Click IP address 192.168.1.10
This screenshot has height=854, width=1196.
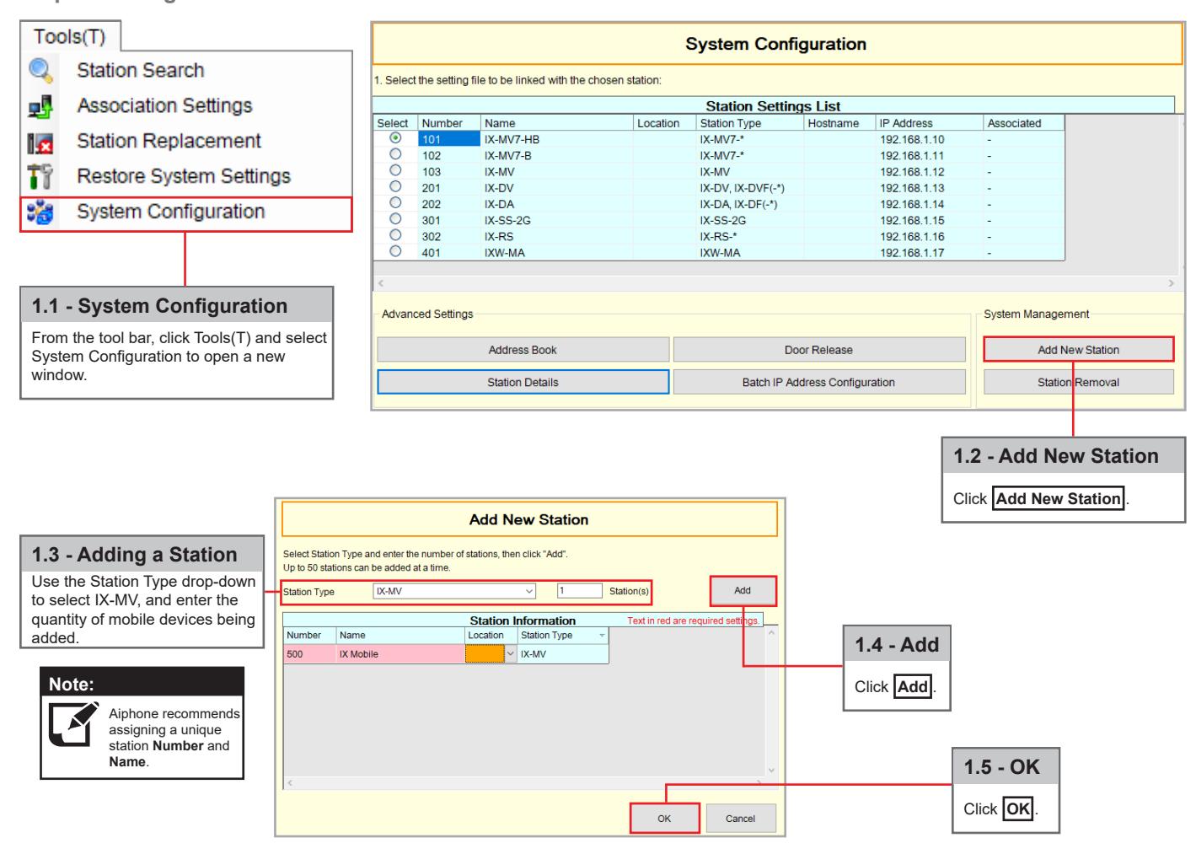(x=930, y=139)
